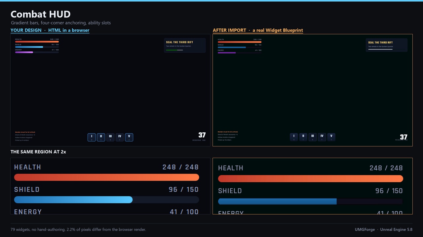Select ability slot III in the browser design
The height and width of the screenshot is (237, 423).
110,137
